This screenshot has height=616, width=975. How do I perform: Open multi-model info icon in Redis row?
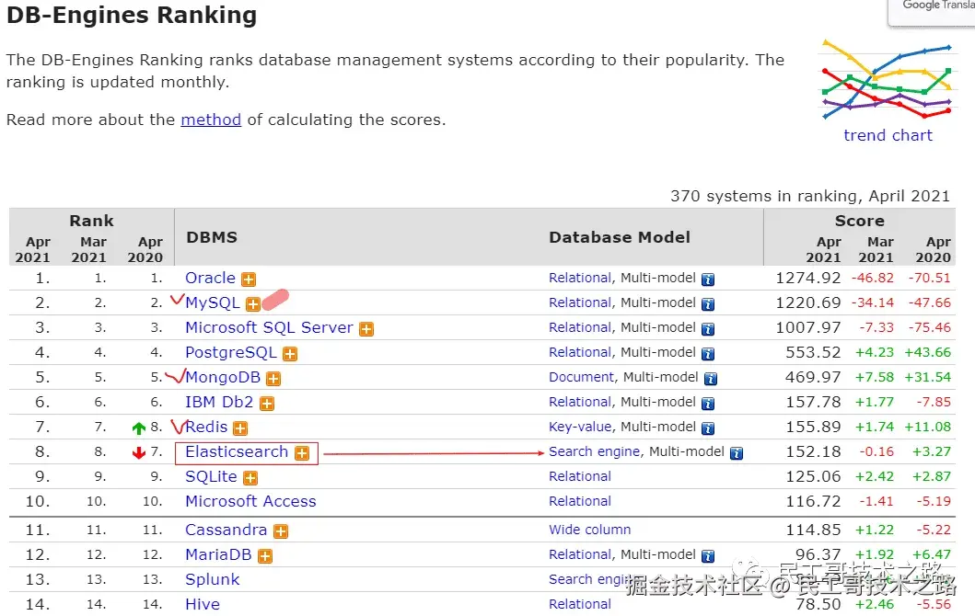point(708,428)
